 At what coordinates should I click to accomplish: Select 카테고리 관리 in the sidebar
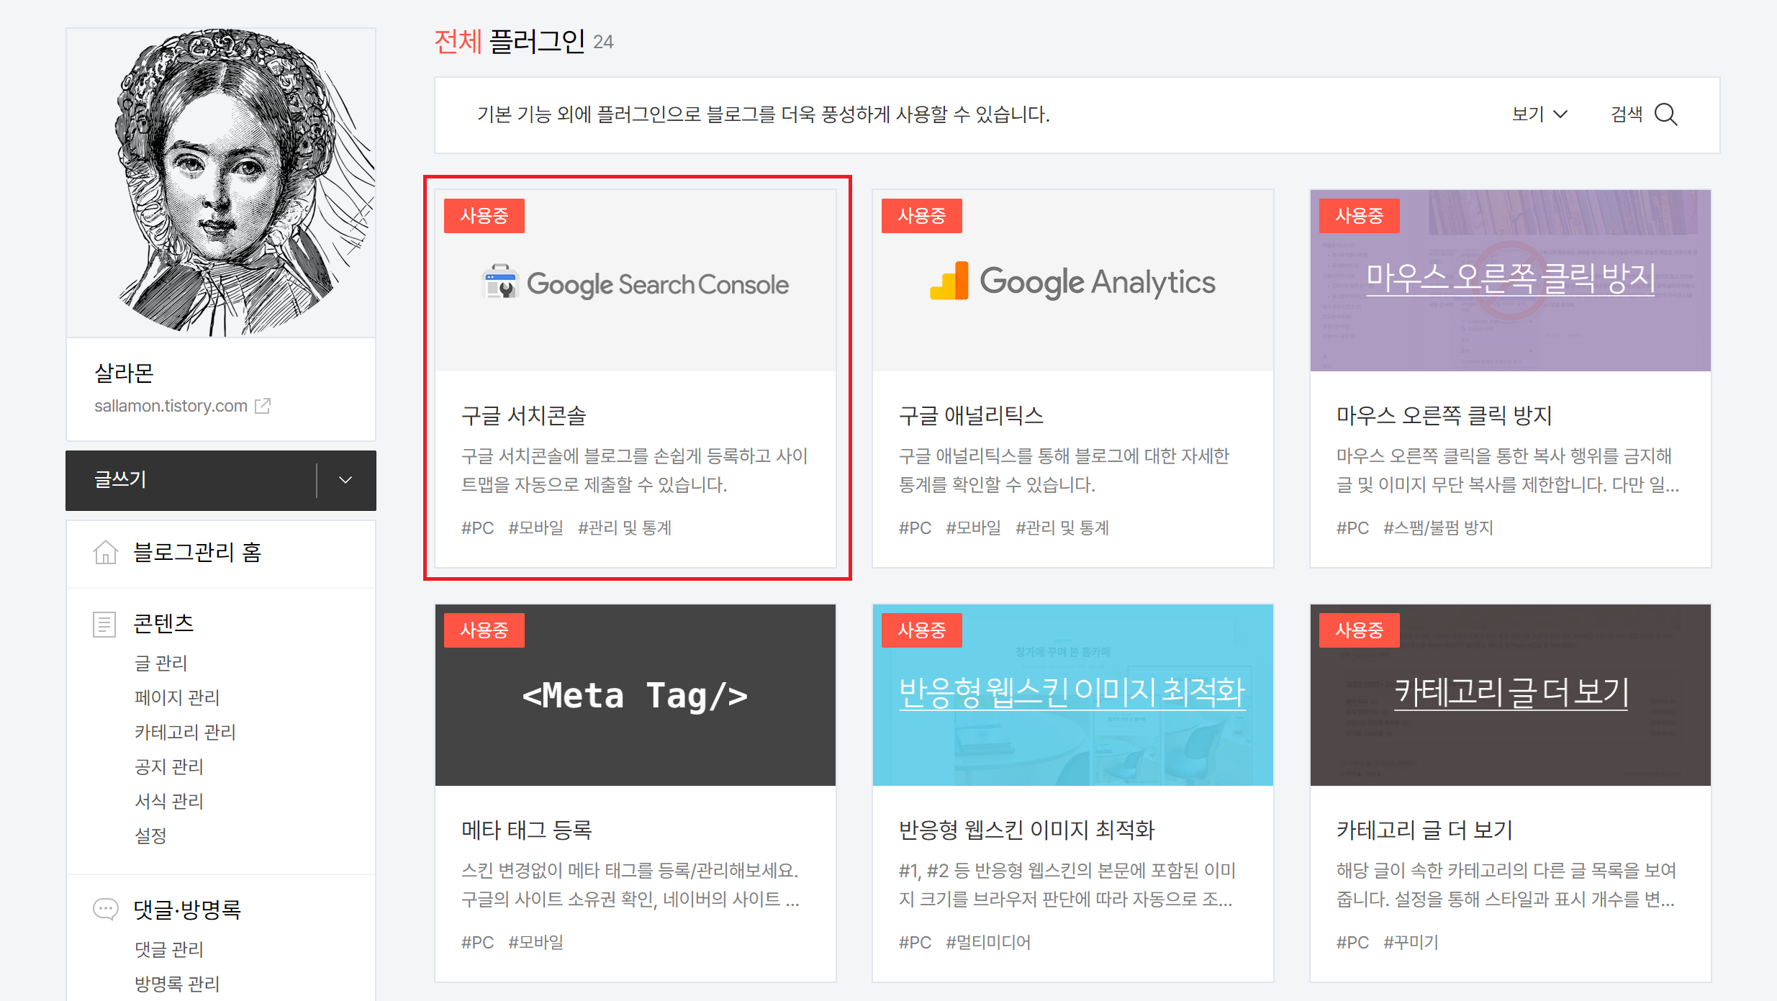[185, 732]
